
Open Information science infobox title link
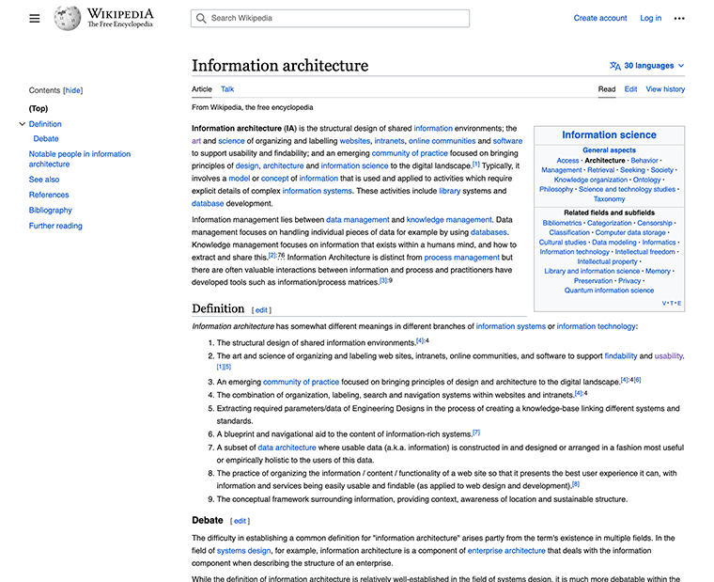tap(609, 134)
